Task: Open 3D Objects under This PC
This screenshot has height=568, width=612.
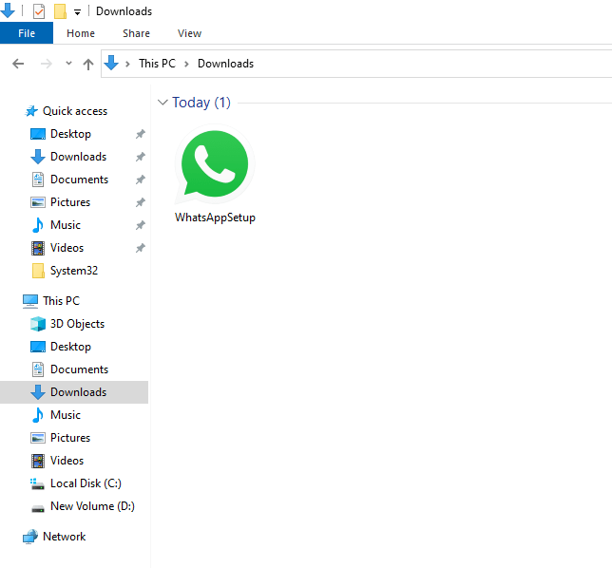Action: click(x=77, y=324)
